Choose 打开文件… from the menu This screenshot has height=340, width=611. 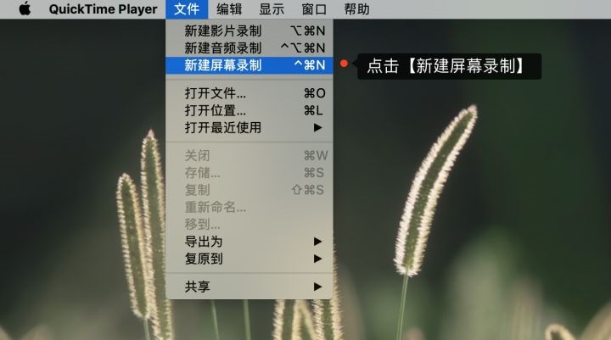click(x=249, y=93)
